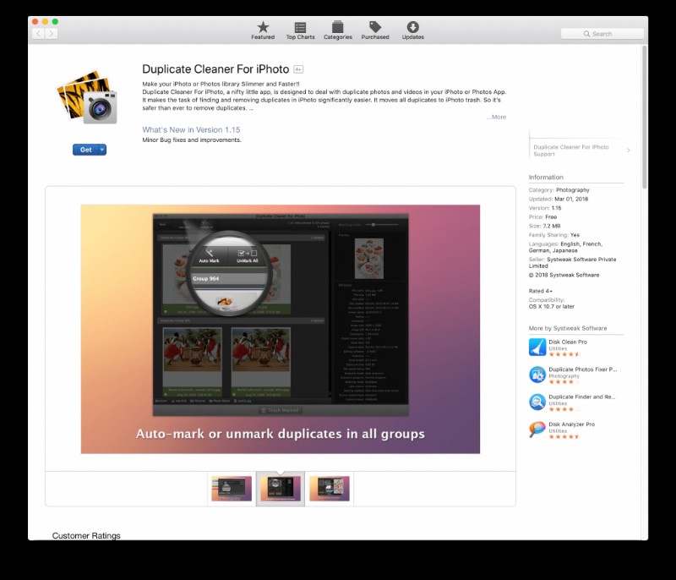
Task: Open Disk Clean Pro title link
Action: (568, 342)
